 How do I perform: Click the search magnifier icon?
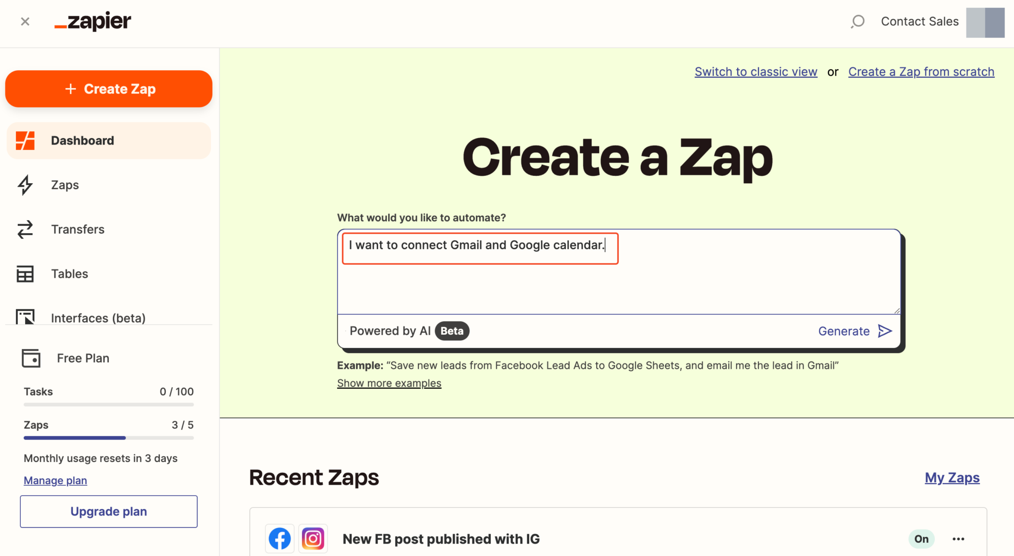coord(857,21)
